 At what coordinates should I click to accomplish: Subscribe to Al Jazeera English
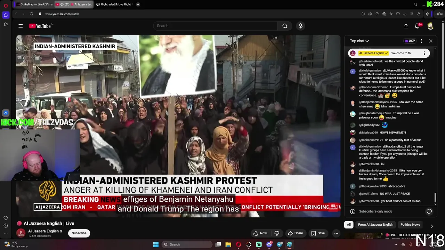79,233
